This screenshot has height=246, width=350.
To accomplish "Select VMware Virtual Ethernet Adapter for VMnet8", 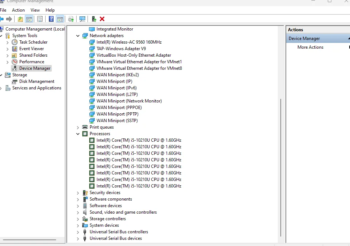I will [139, 68].
